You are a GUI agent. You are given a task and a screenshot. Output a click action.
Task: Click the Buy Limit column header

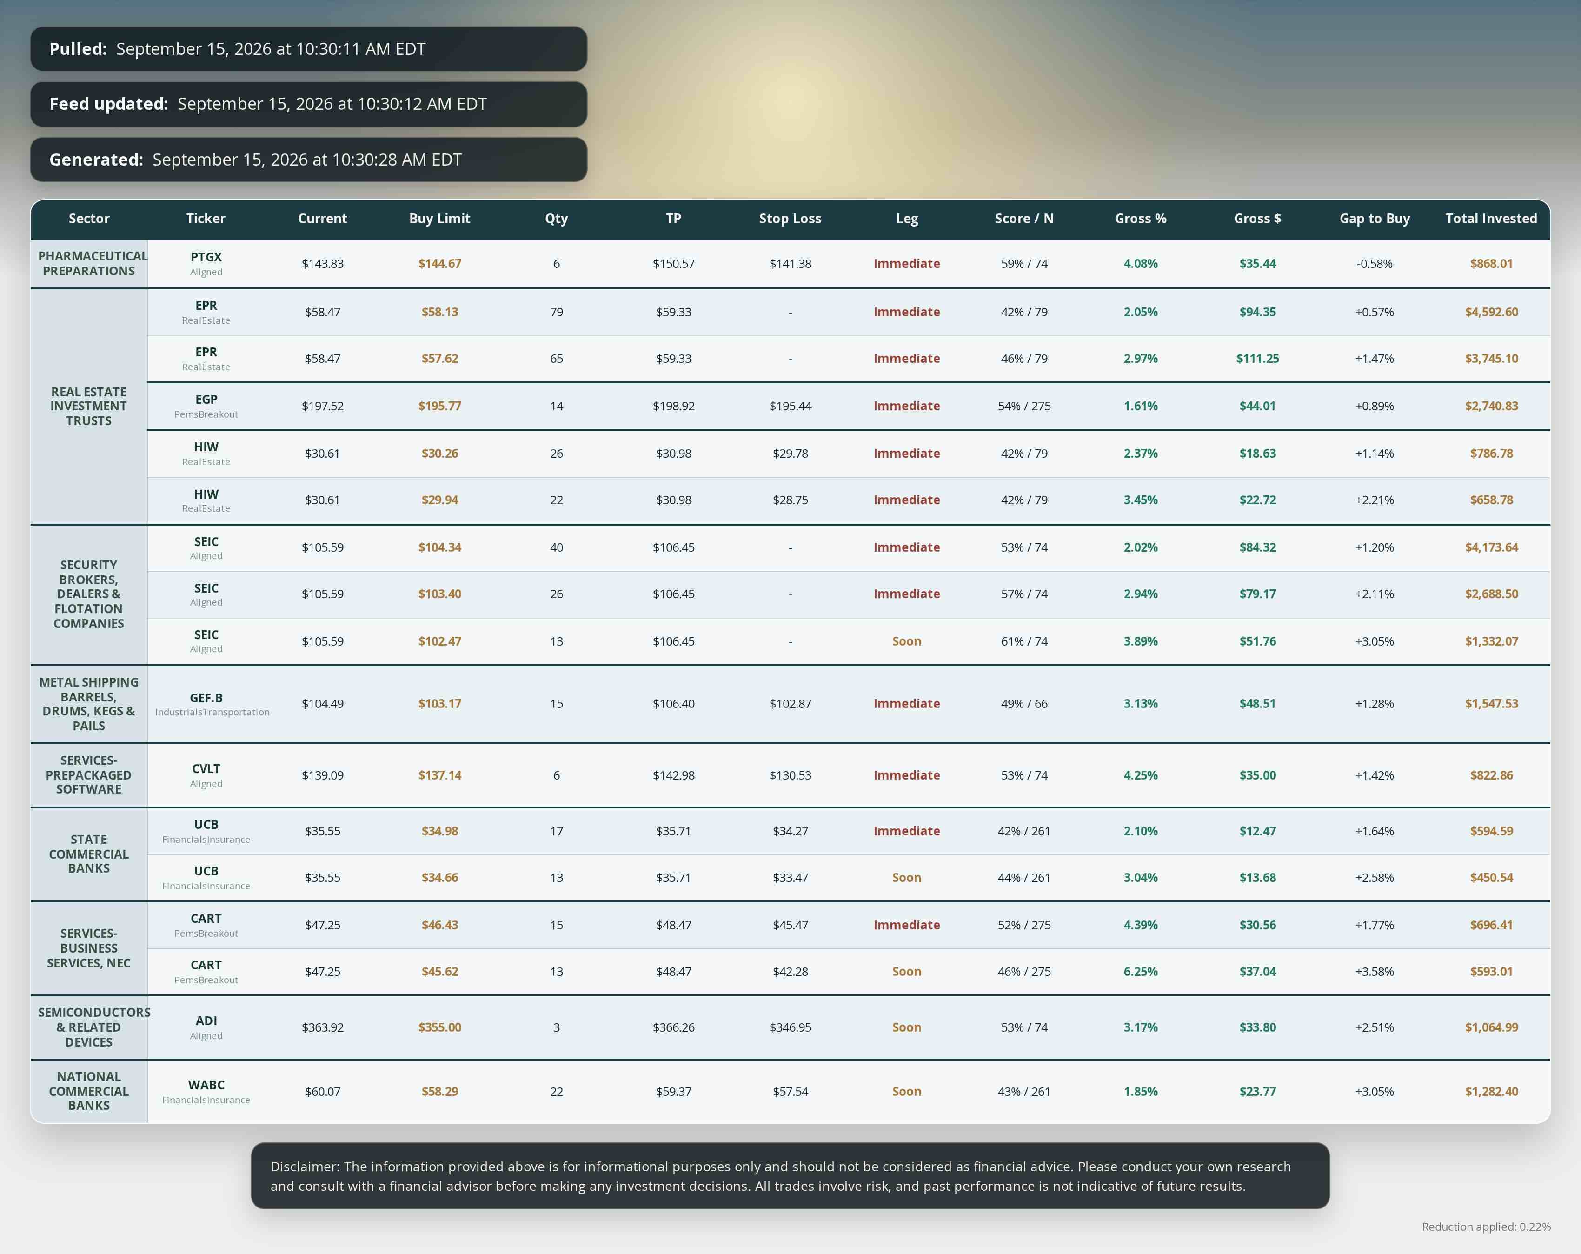click(439, 219)
